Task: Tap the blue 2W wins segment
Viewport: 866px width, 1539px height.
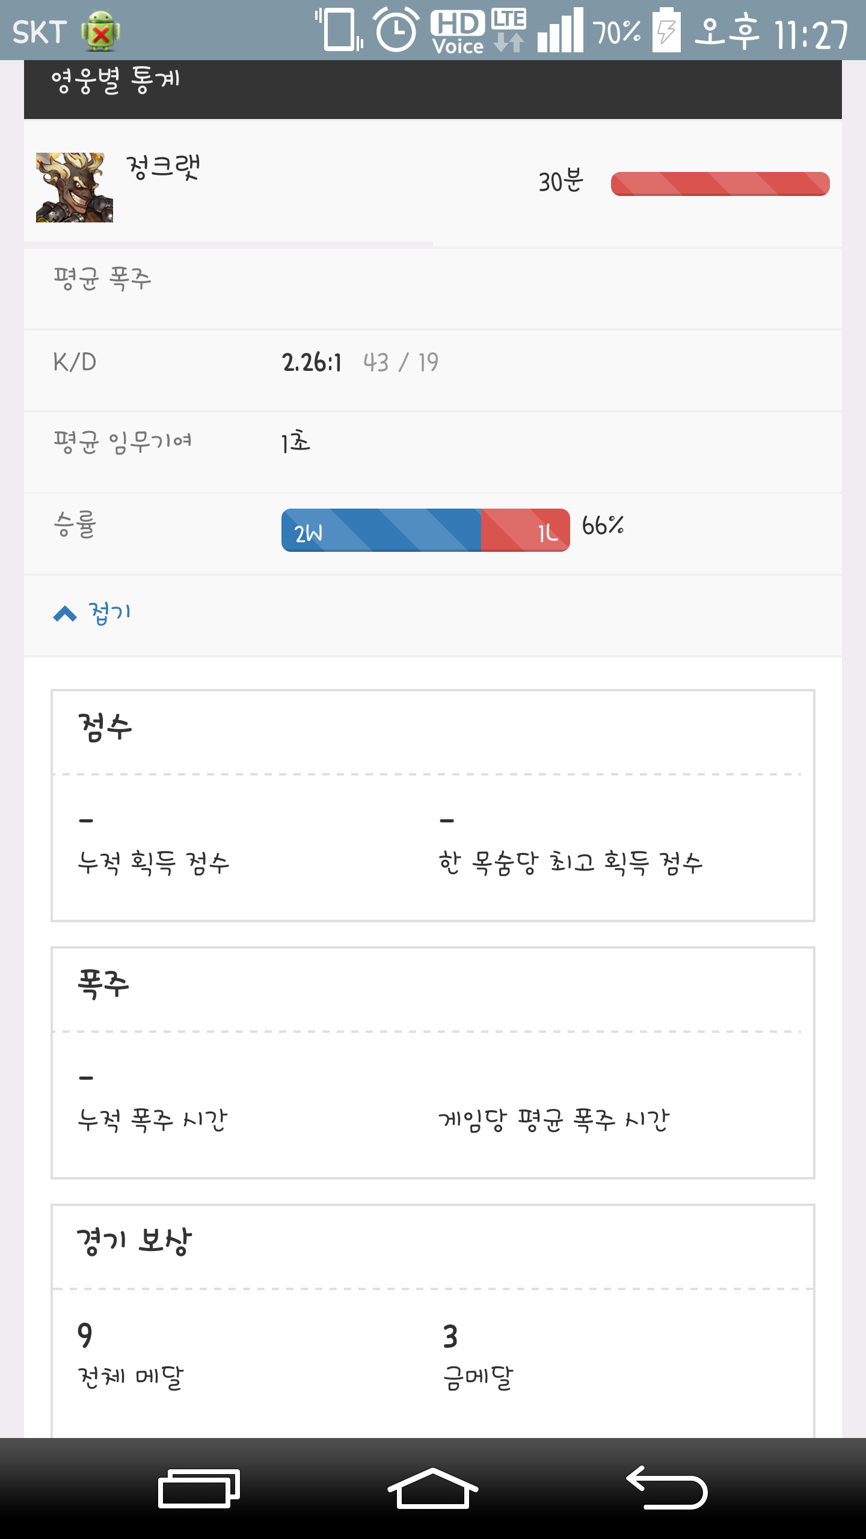Action: [381, 530]
